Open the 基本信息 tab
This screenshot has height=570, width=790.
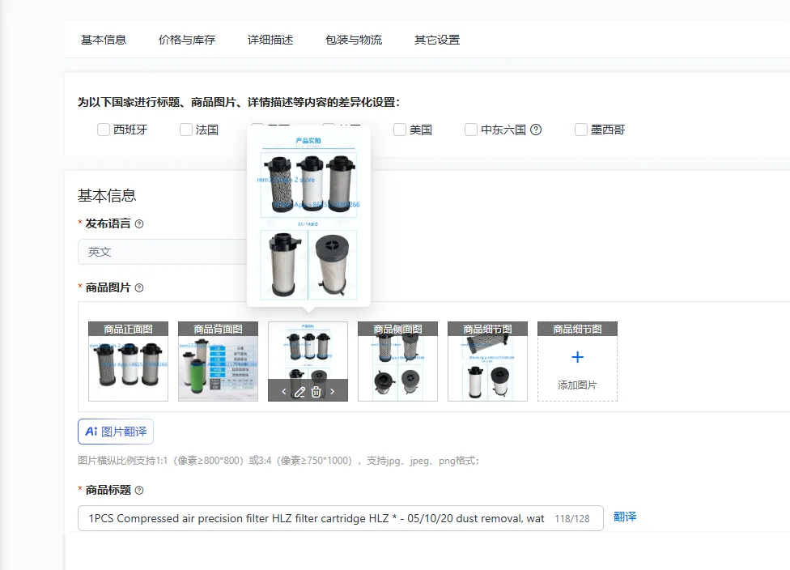tap(104, 40)
